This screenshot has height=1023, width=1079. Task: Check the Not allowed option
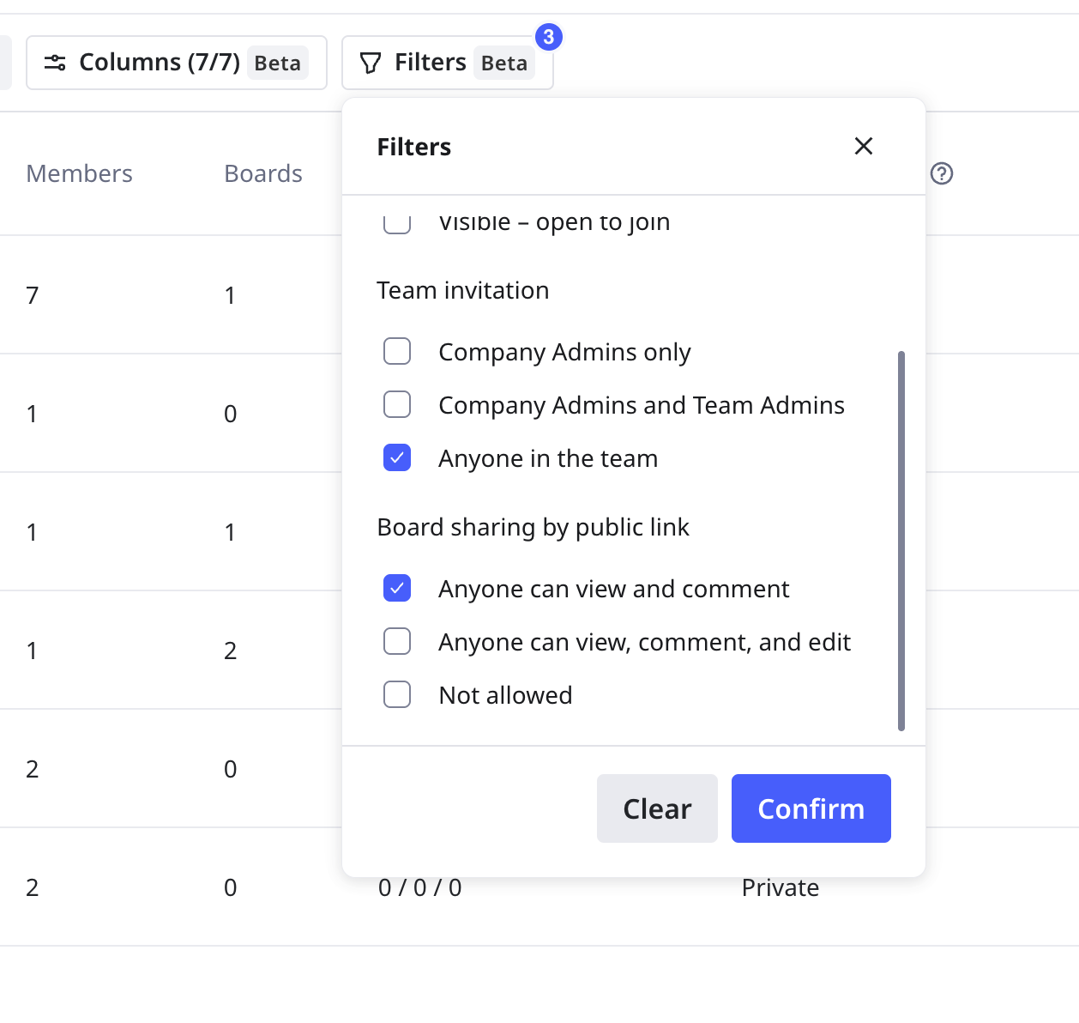point(396,695)
